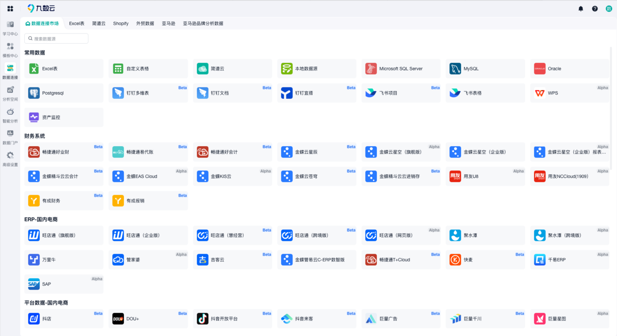The height and width of the screenshot is (336, 617).
Task: Choose the 巨量星图 connector
Action: point(570,319)
